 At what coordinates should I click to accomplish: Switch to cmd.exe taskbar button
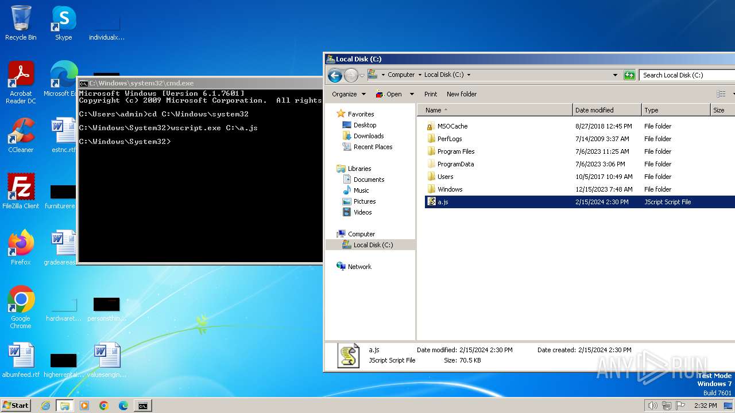[x=142, y=406]
